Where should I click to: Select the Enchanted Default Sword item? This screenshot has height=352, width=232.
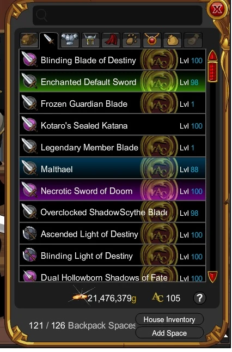112,82
